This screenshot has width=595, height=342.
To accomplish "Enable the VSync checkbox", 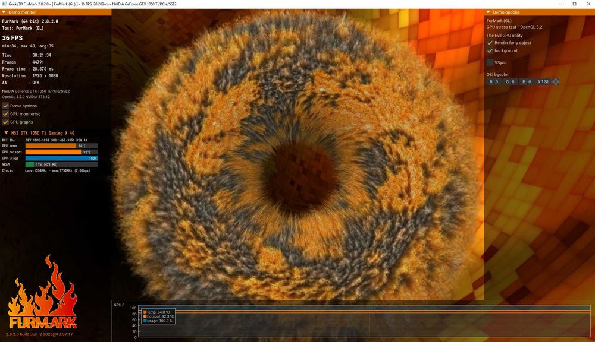I will pyautogui.click(x=490, y=62).
